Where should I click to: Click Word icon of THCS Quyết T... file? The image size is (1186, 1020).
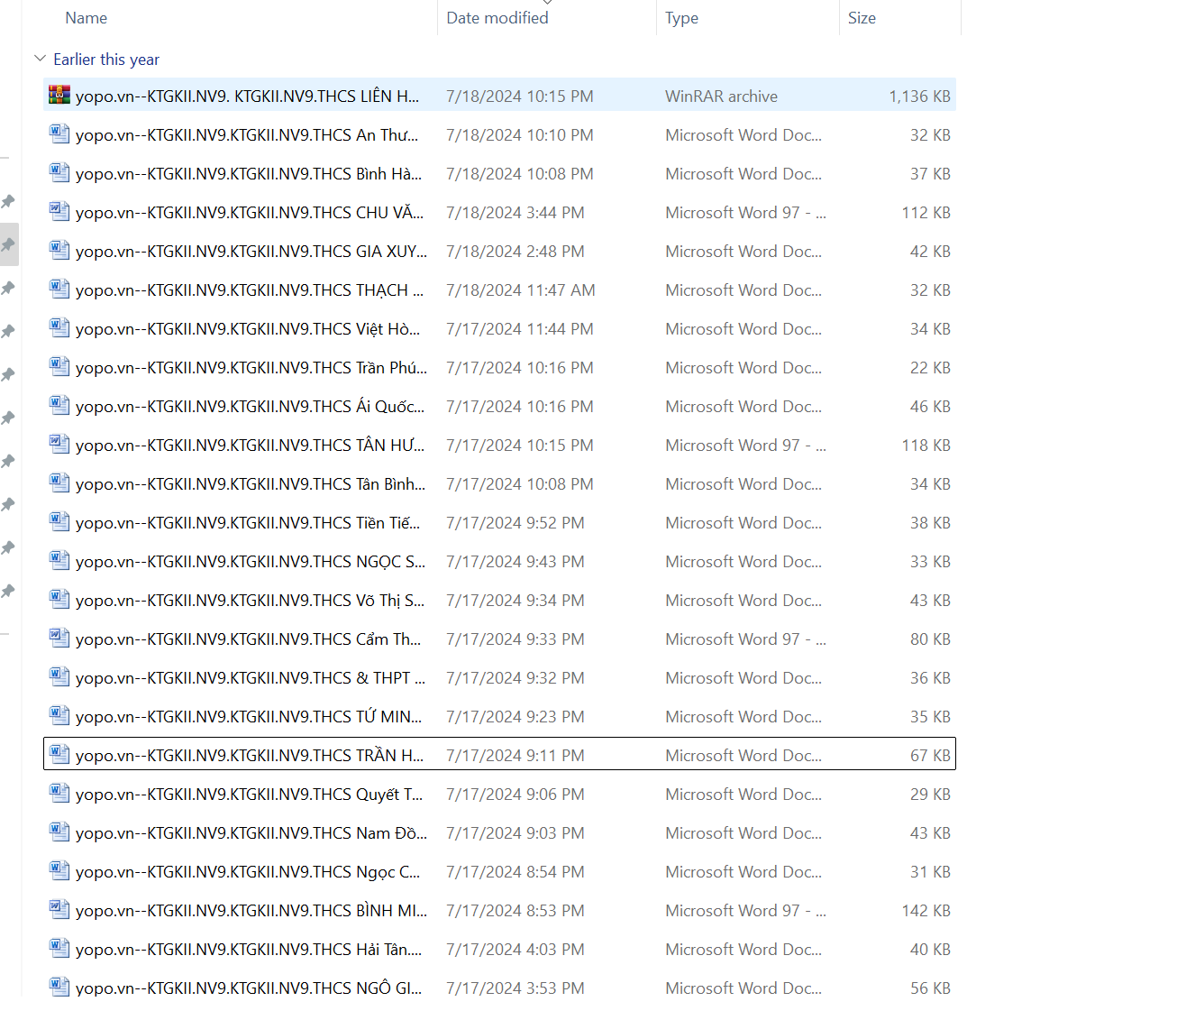click(59, 793)
